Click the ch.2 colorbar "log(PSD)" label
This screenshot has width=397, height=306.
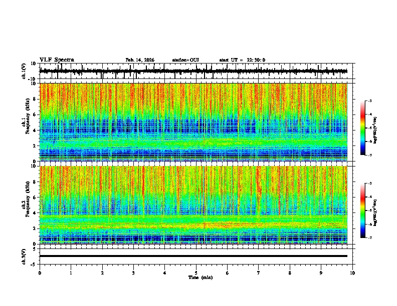coord(375,213)
